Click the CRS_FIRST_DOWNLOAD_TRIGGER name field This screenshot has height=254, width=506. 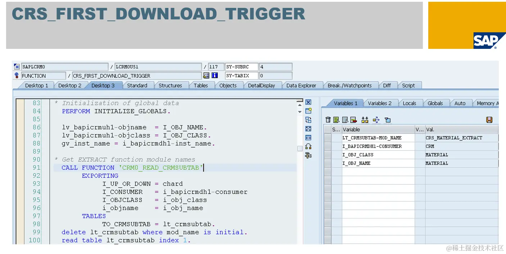[x=137, y=75]
